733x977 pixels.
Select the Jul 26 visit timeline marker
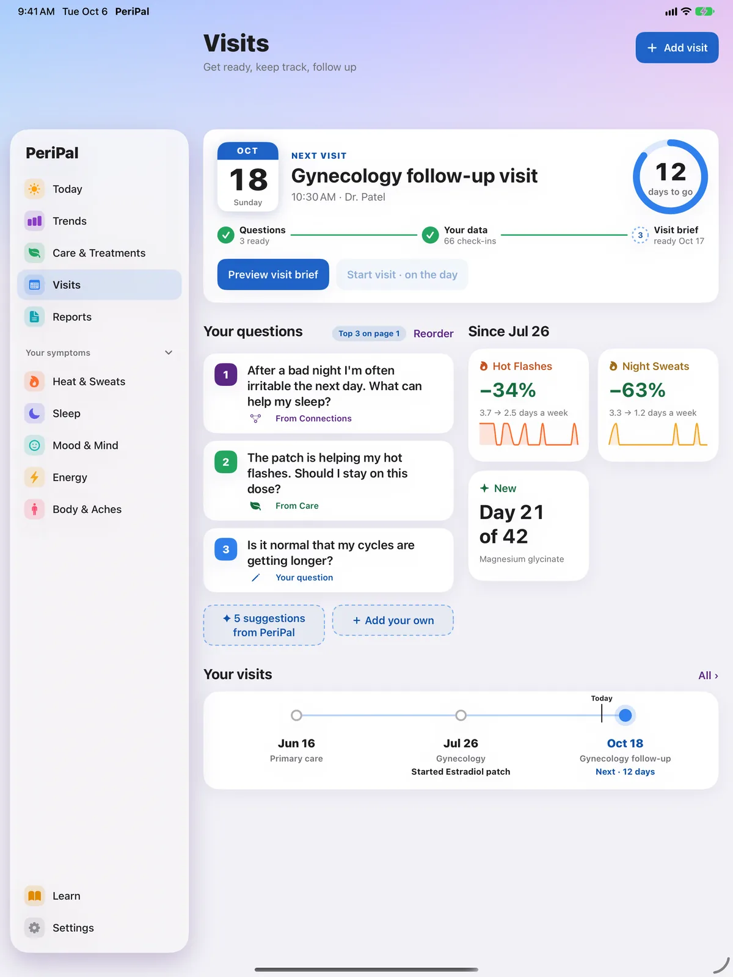(461, 715)
